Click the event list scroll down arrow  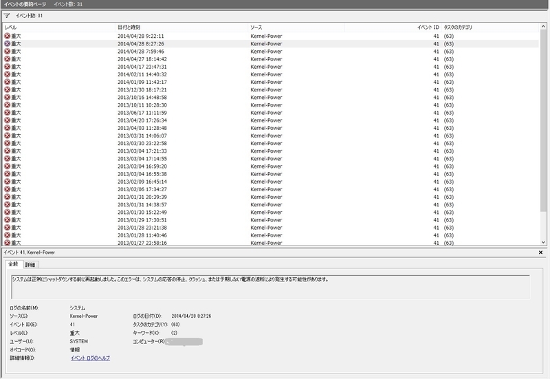click(x=543, y=242)
